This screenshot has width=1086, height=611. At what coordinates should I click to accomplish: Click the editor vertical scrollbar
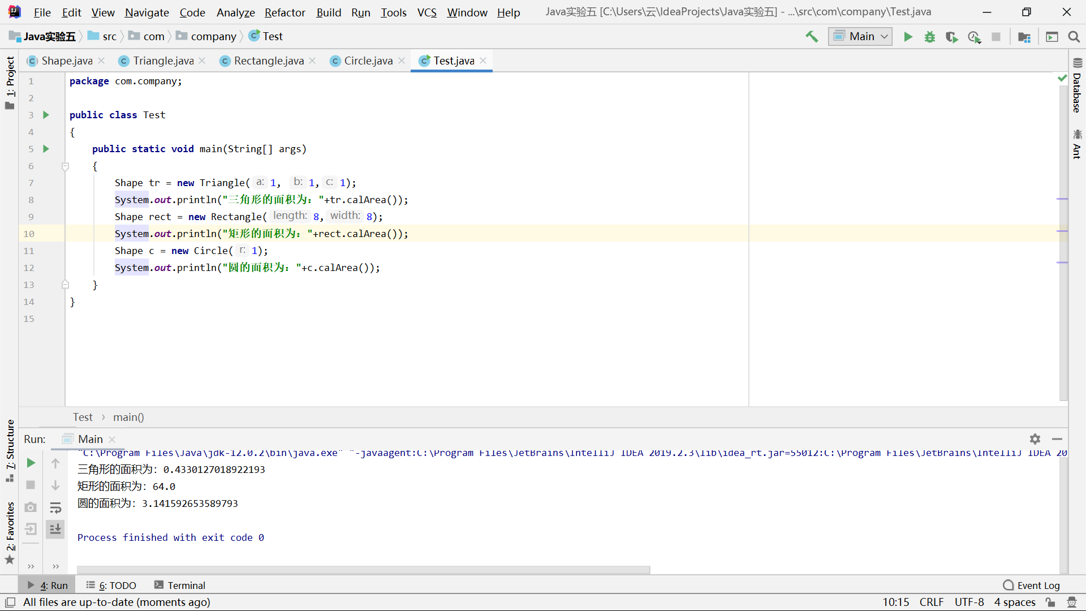tap(1063, 243)
